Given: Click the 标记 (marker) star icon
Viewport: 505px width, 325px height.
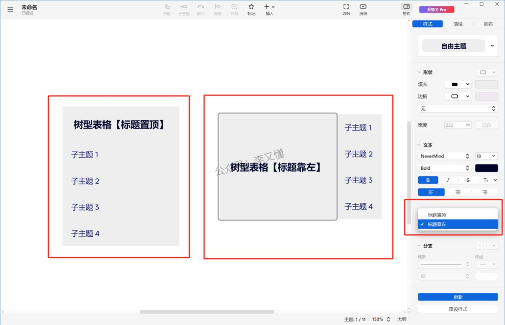Looking at the screenshot, I should coord(252,7).
